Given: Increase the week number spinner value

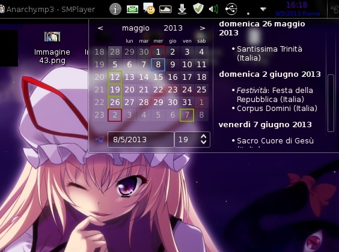Looking at the screenshot, I should (203, 137).
